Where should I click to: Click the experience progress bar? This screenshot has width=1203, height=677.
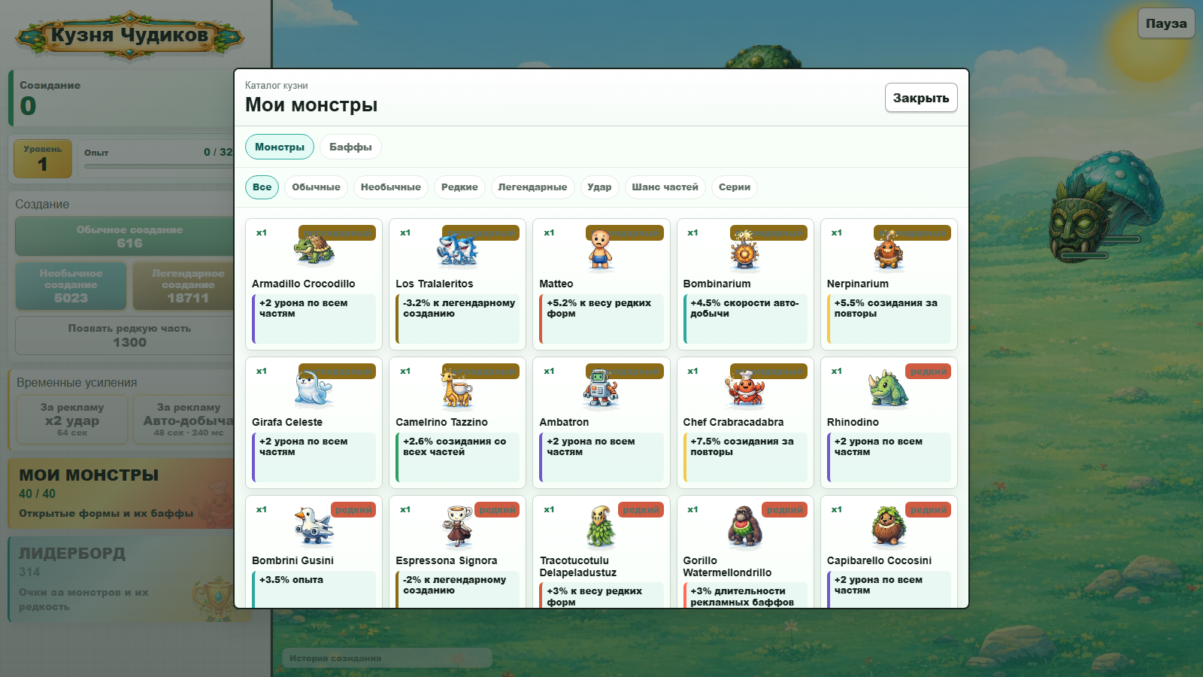(x=159, y=166)
